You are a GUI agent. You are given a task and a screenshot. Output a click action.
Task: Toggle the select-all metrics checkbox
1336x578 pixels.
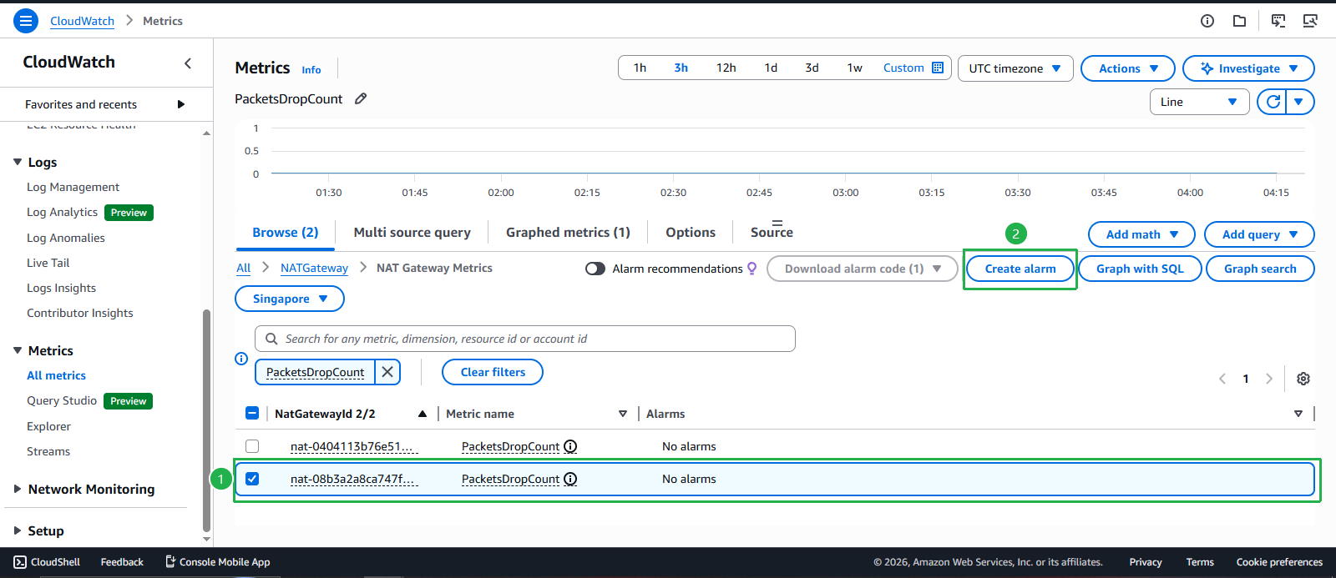point(252,413)
